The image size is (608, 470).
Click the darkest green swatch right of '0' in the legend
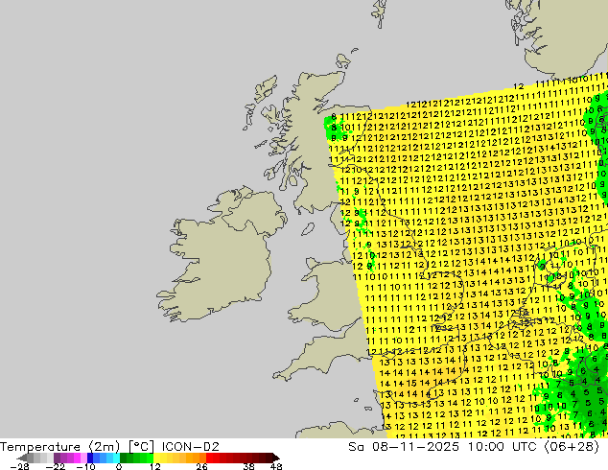(x=124, y=458)
